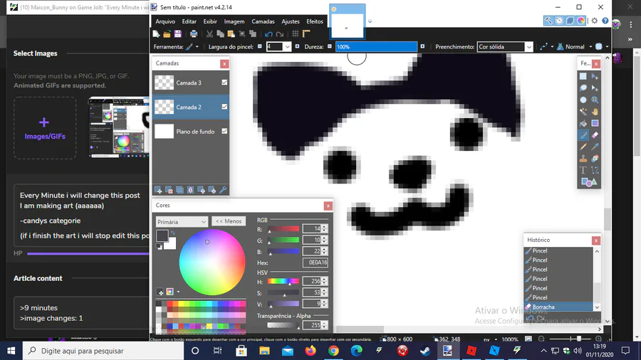
Task: Click the Print icon in toolbar
Action: 194,34
